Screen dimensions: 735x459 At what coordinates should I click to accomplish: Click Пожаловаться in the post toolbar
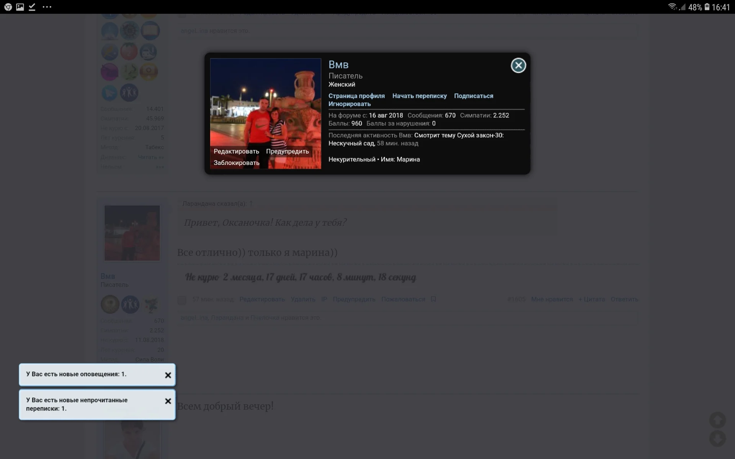point(402,299)
